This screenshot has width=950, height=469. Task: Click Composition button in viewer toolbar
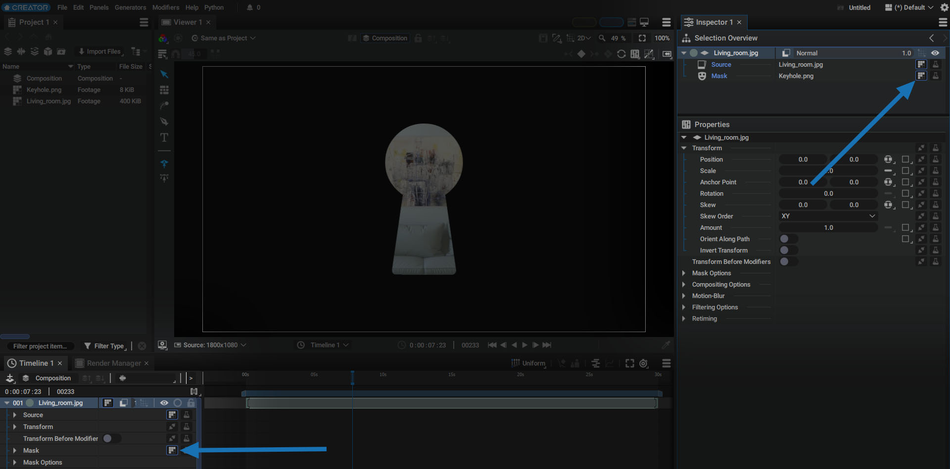click(385, 38)
